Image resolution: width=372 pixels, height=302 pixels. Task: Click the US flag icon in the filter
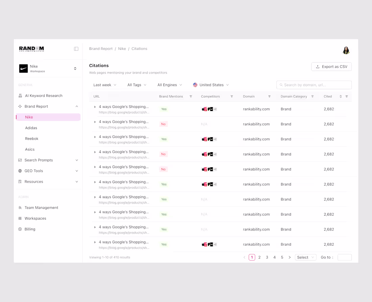click(x=195, y=85)
